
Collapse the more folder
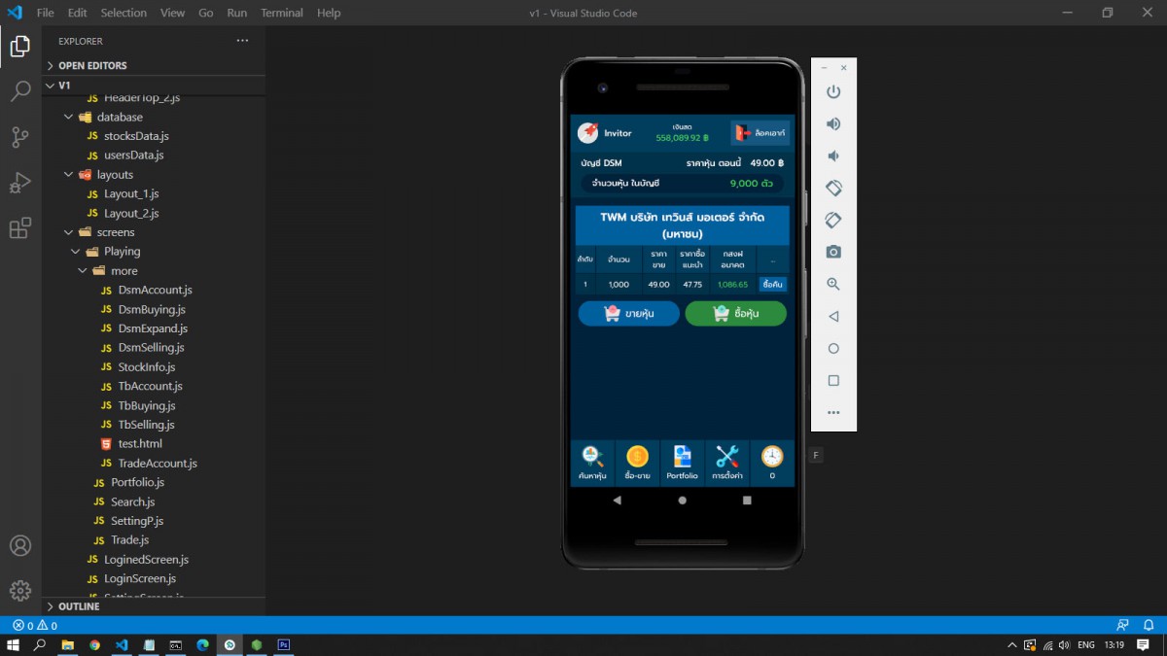(124, 271)
